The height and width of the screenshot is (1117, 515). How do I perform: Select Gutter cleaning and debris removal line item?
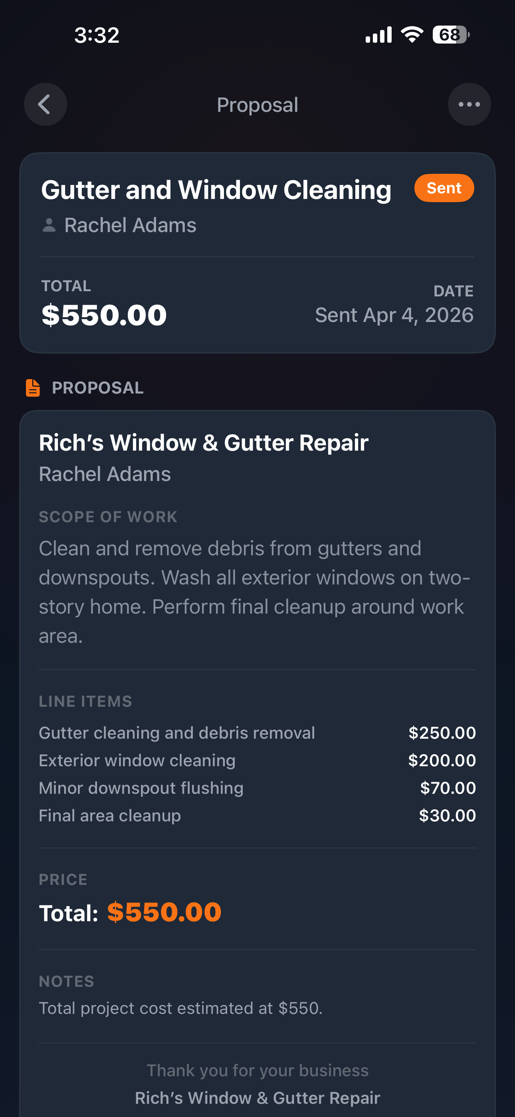(177, 733)
